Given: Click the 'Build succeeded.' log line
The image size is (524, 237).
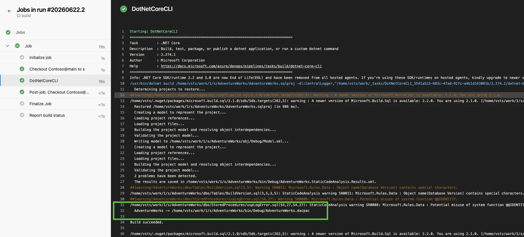Looking at the screenshot, I should coord(146,222).
